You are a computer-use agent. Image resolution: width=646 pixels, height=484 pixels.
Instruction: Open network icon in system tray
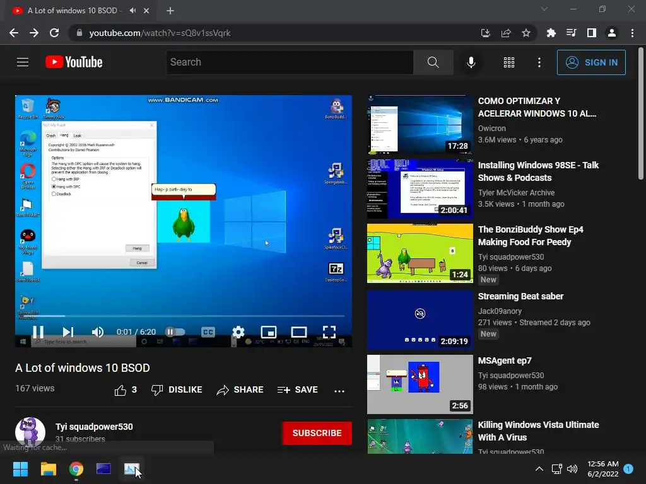coord(556,469)
